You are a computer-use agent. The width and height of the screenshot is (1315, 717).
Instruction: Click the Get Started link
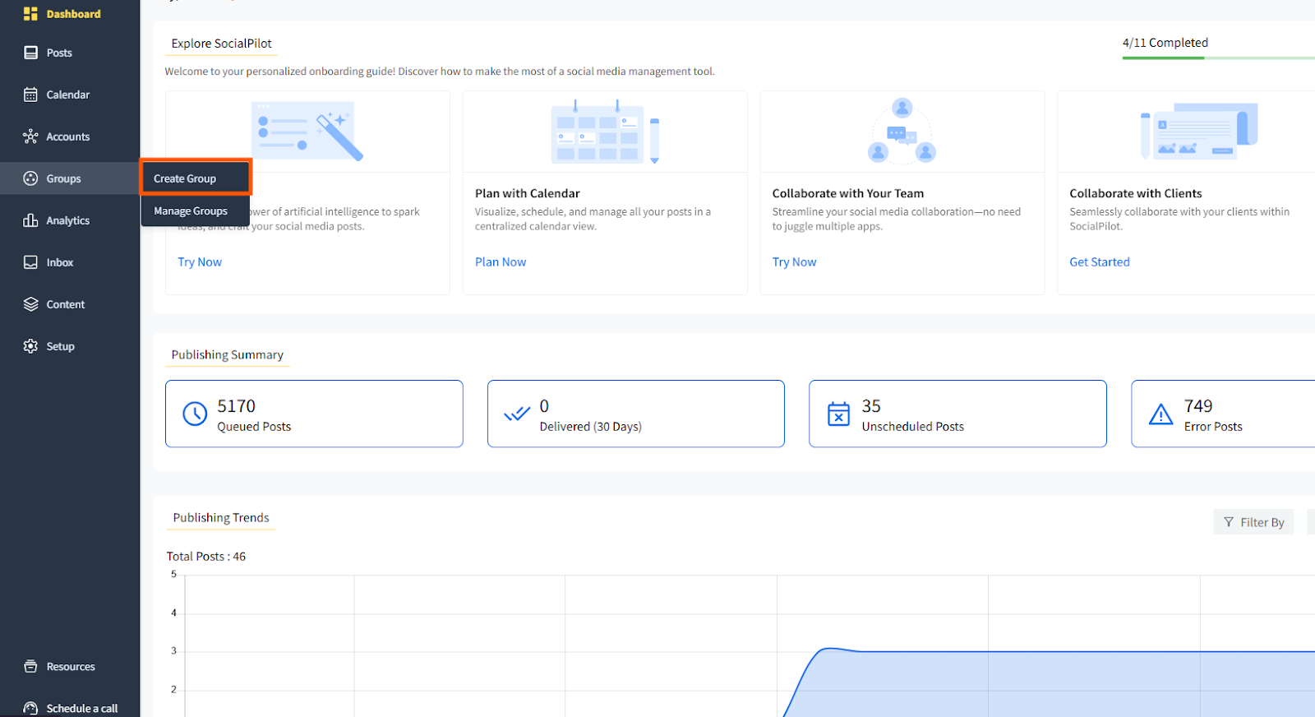click(1100, 262)
